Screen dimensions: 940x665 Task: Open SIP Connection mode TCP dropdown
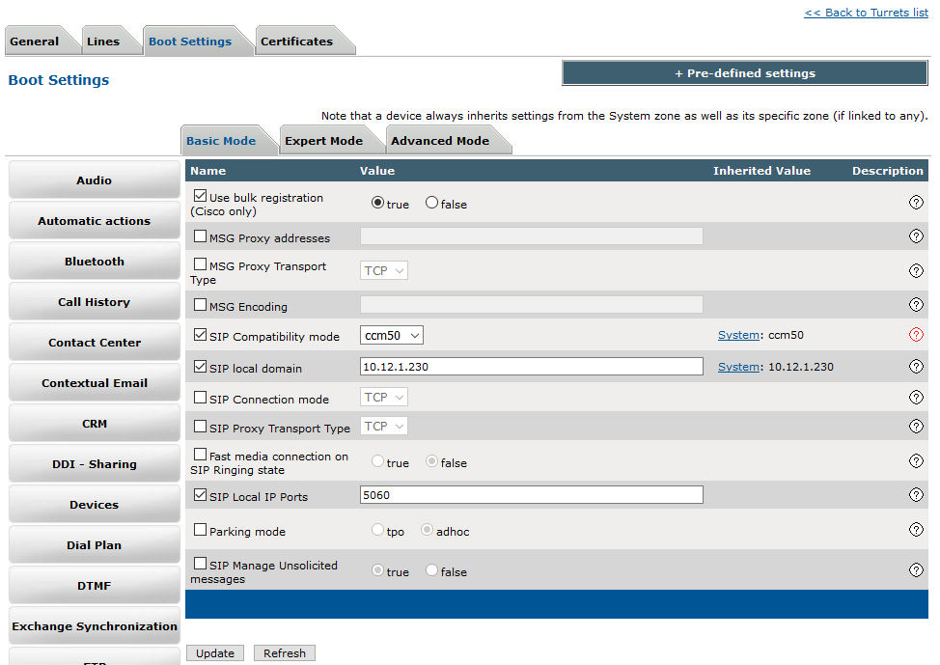click(384, 397)
